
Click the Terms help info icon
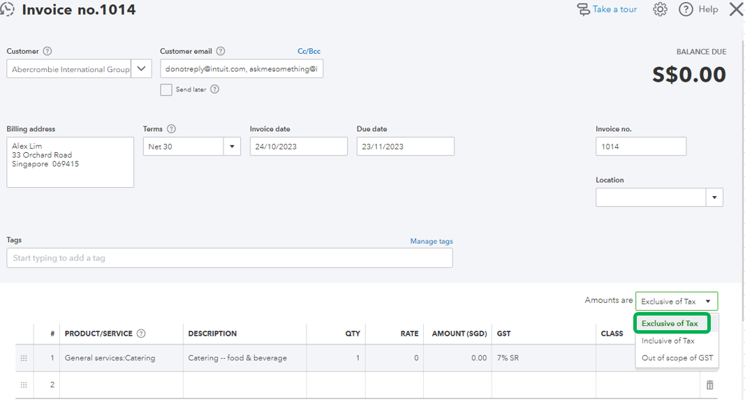pyautogui.click(x=172, y=129)
